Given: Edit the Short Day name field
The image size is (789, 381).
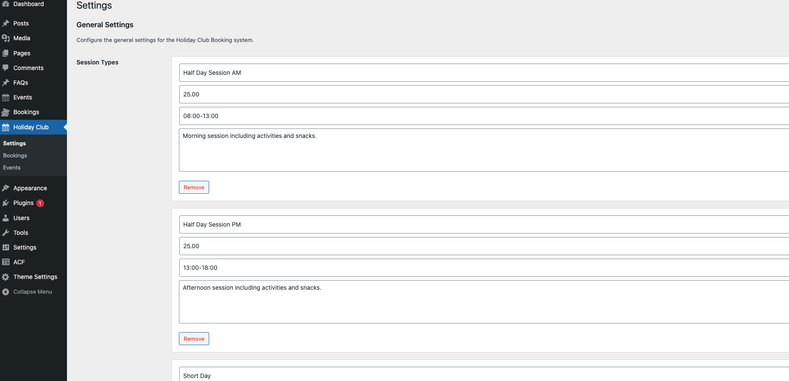Looking at the screenshot, I should (x=484, y=375).
